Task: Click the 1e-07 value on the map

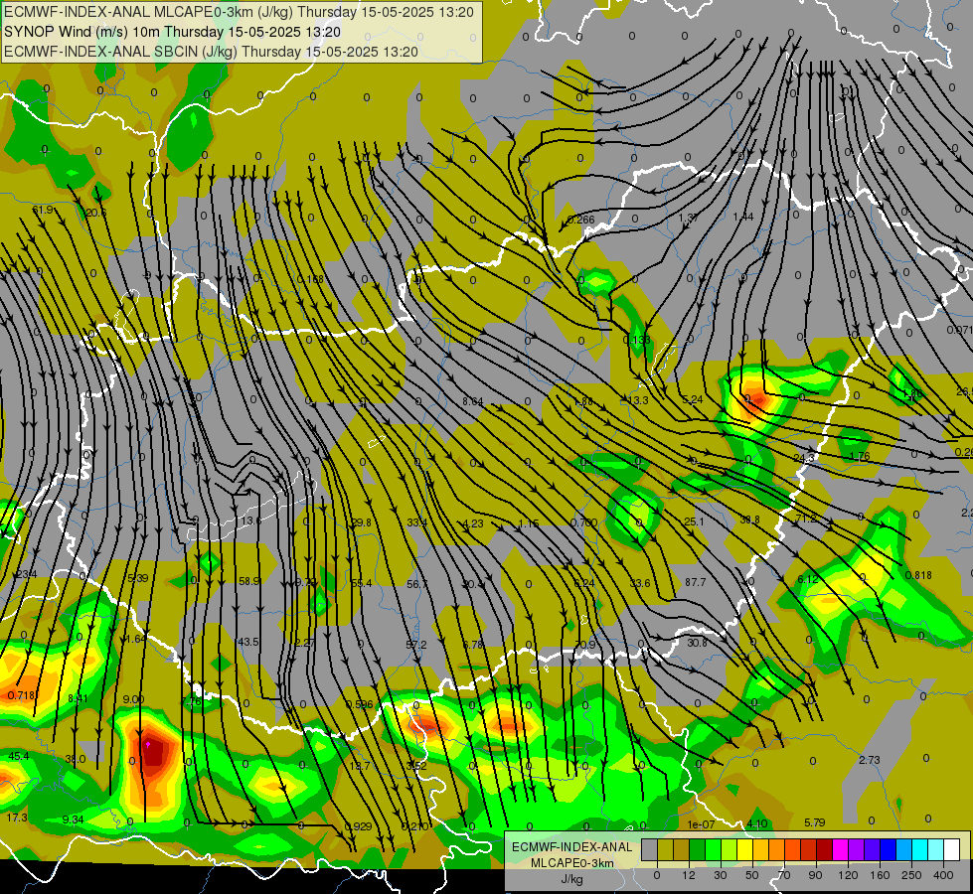Action: pyautogui.click(x=701, y=824)
